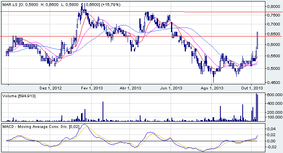Click the 600.000 volume axis label
283x153 pixels.
click(x=274, y=95)
